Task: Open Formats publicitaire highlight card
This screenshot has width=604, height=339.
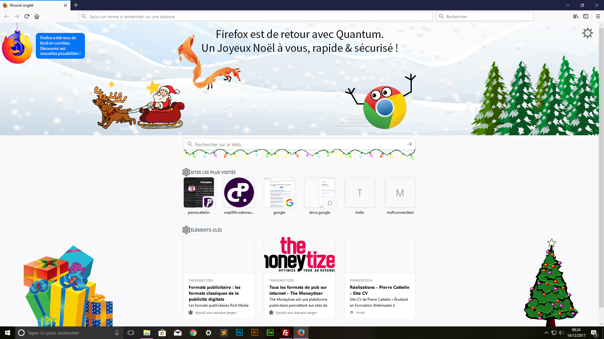Action: point(219,276)
